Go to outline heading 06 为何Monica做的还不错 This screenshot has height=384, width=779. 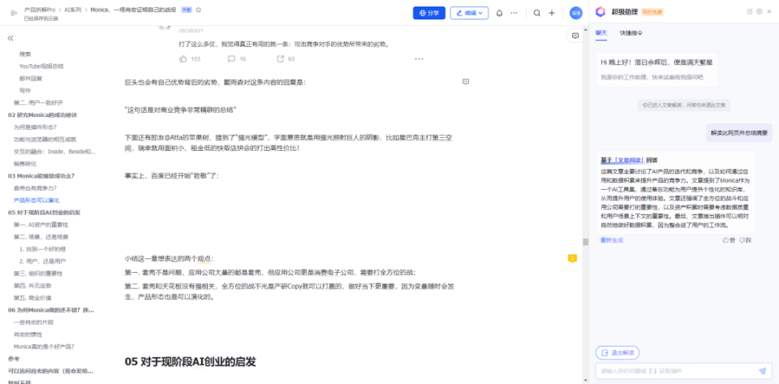[x=51, y=310]
